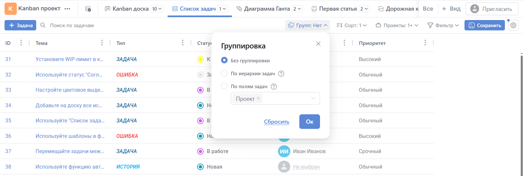Viewport: 523px width, 176px height.
Task: Select the "По иерархии задач" radio option
Action: point(224,73)
